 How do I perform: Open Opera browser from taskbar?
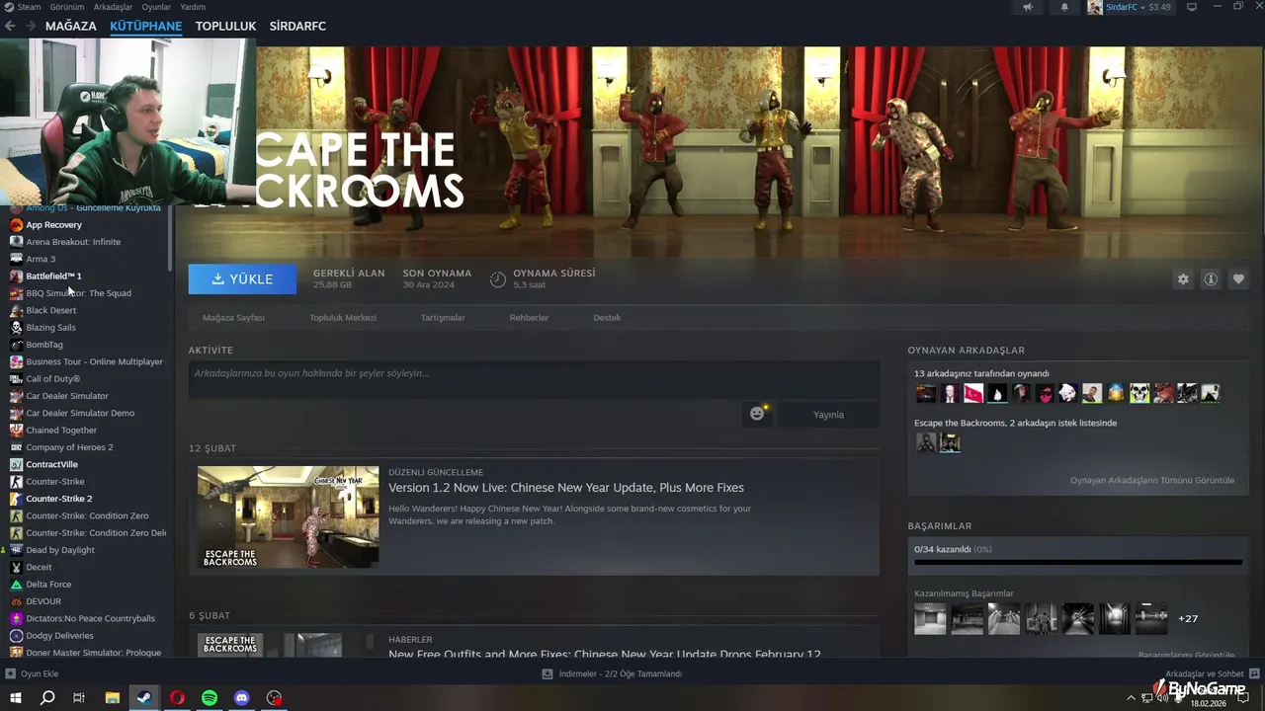(177, 697)
